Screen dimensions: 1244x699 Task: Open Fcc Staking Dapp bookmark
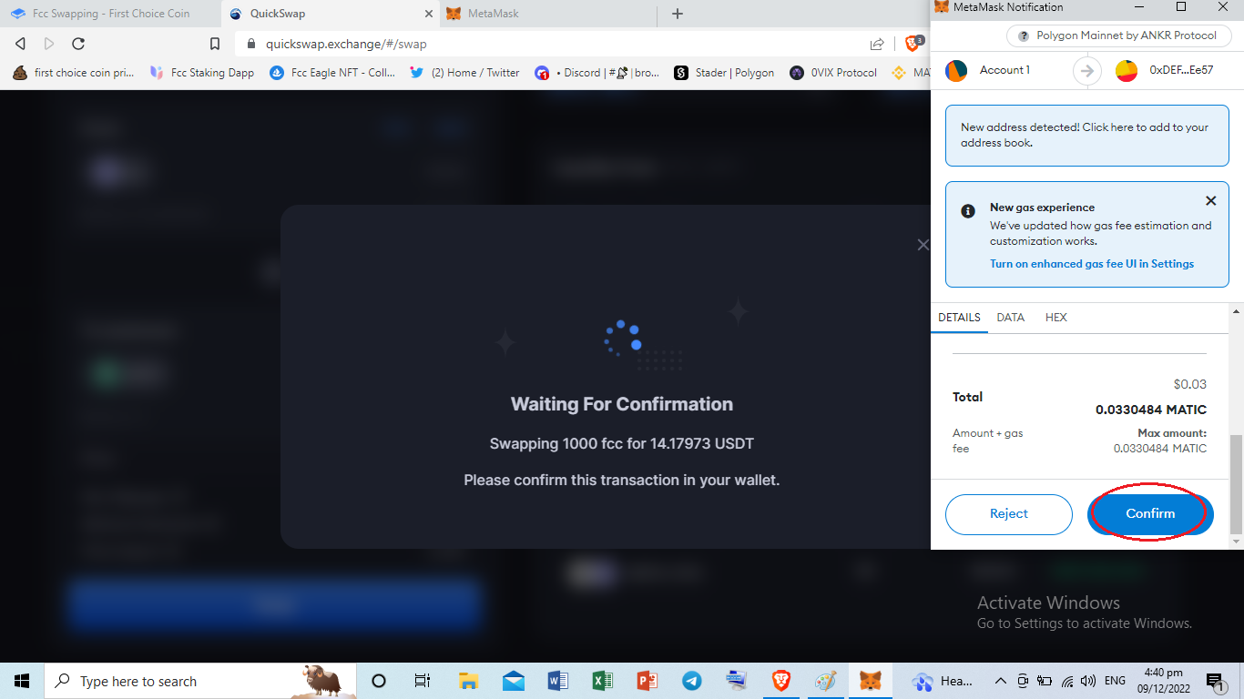203,73
